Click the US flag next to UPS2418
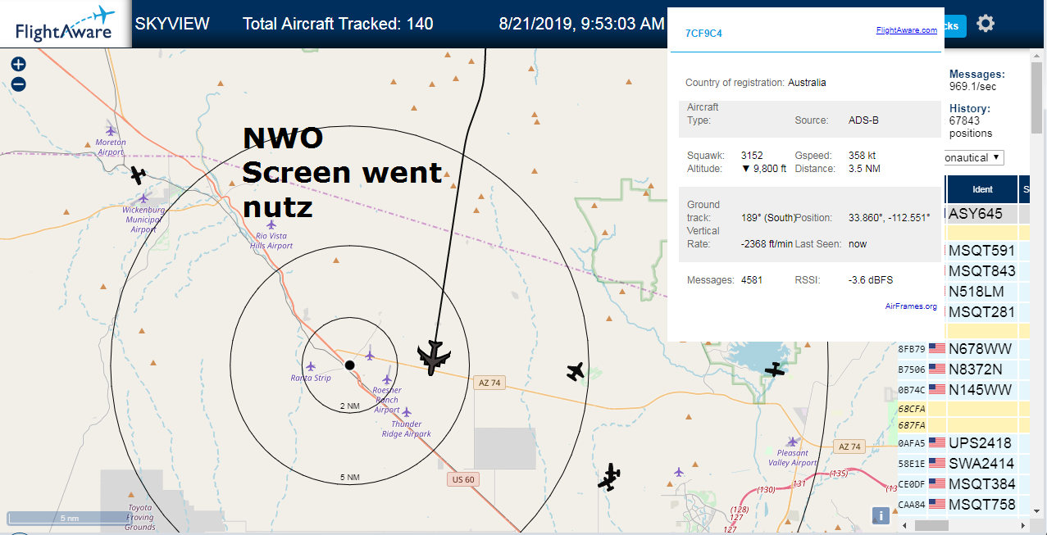 click(x=937, y=443)
